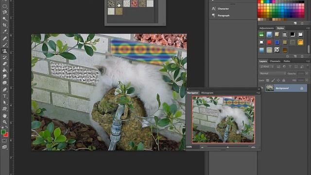311x175 pixels.
Task: Select the Sponge tool
Action: (x=4, y=83)
